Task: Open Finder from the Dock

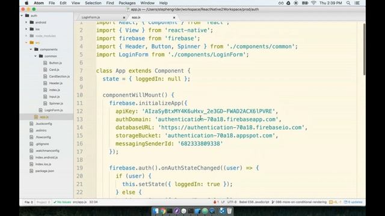Action: click(x=156, y=211)
